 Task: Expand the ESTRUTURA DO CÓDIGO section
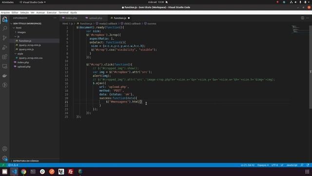(26, 161)
